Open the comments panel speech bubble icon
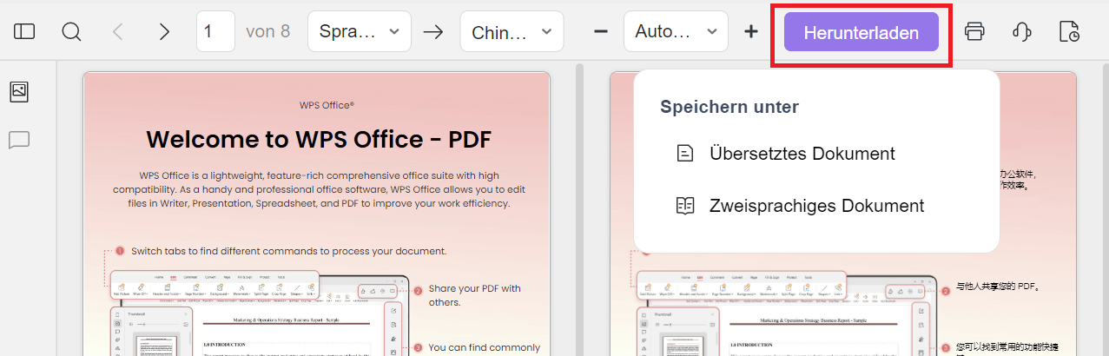 pyautogui.click(x=19, y=140)
